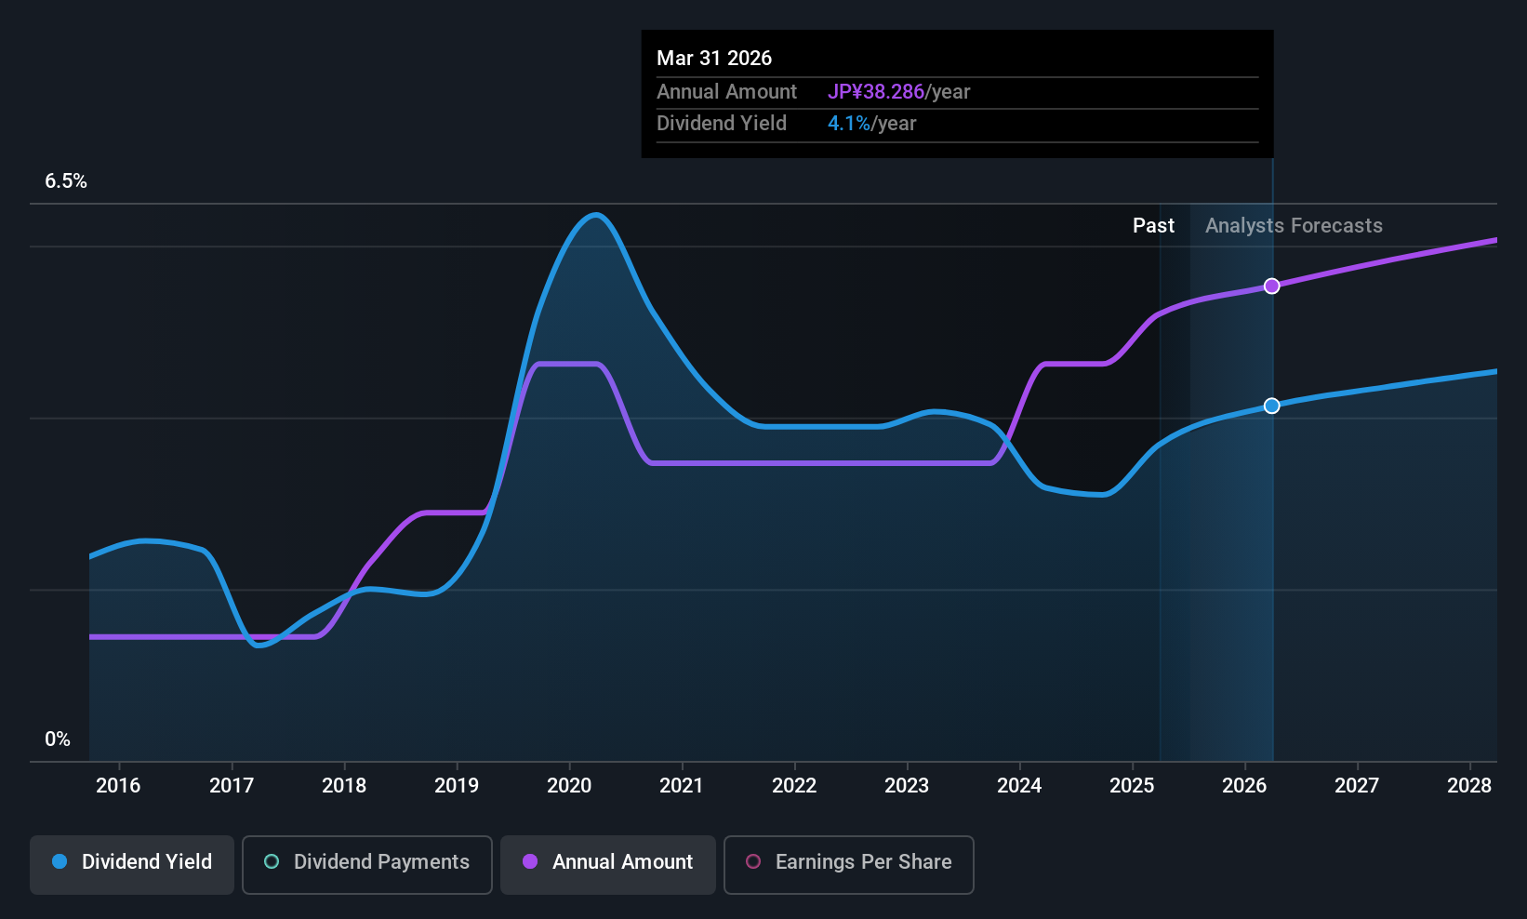Select the purple Annual Amount marker at 2026
1527x919 pixels.
click(x=1272, y=286)
